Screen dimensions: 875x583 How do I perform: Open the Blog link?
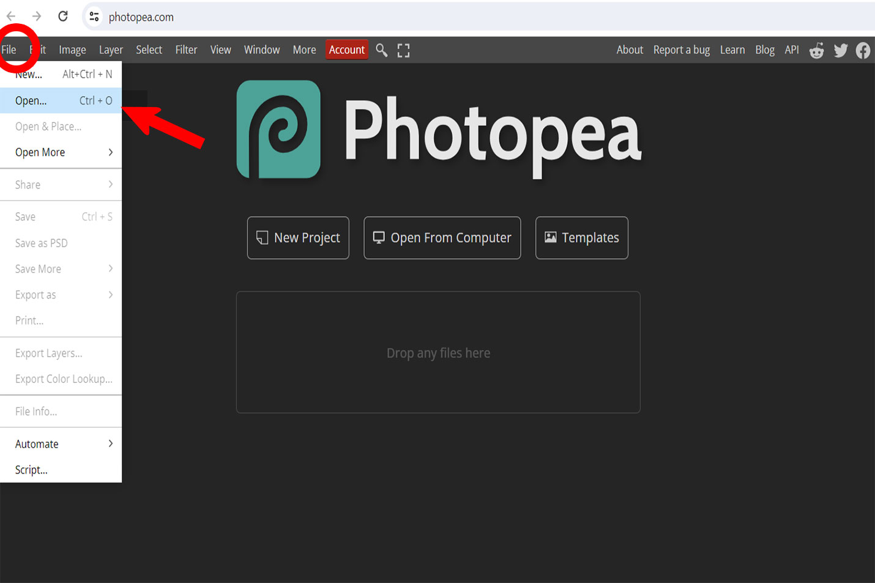coord(765,50)
